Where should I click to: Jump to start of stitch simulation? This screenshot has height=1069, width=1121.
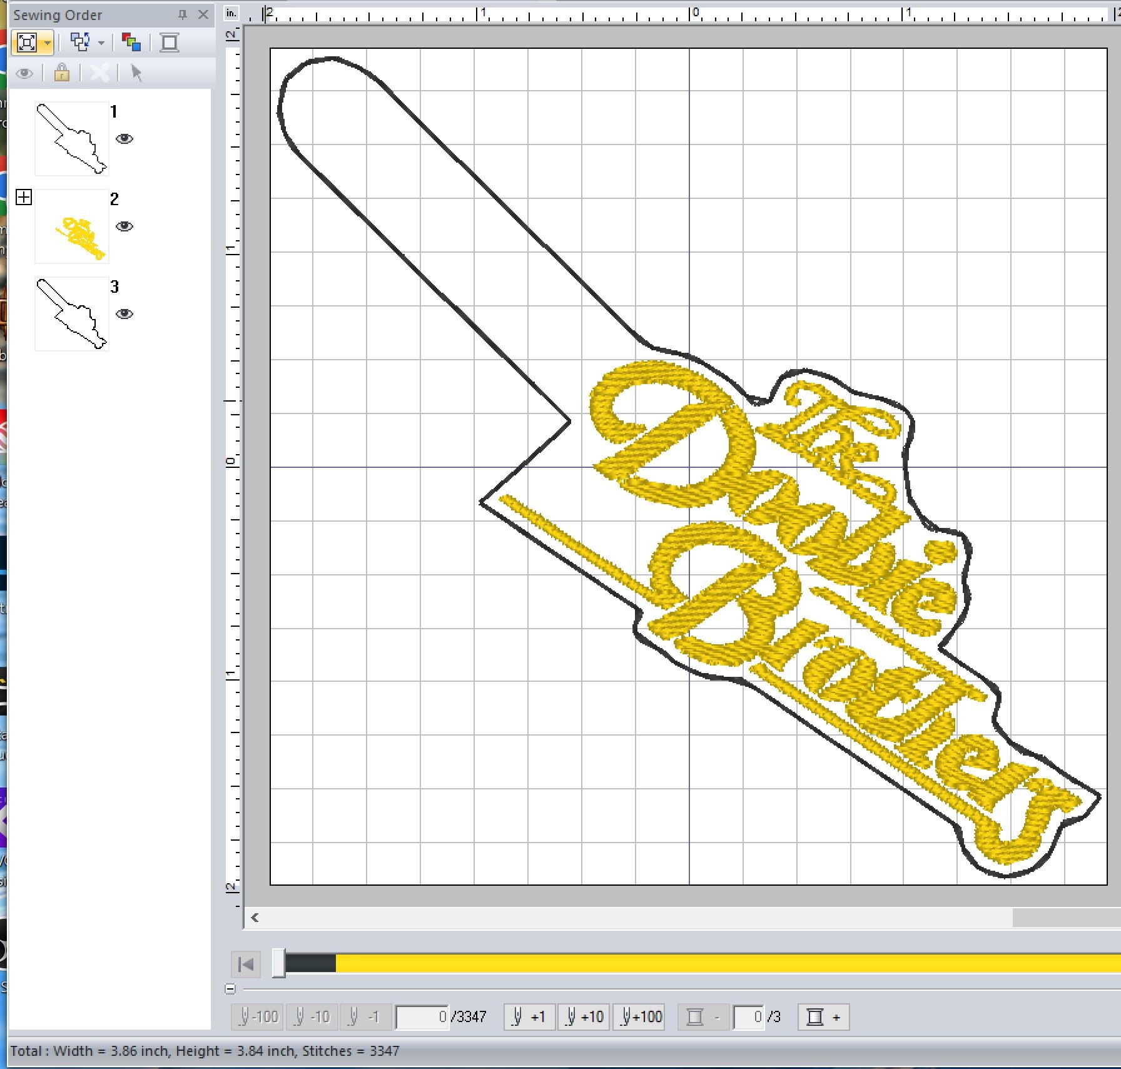coord(246,964)
